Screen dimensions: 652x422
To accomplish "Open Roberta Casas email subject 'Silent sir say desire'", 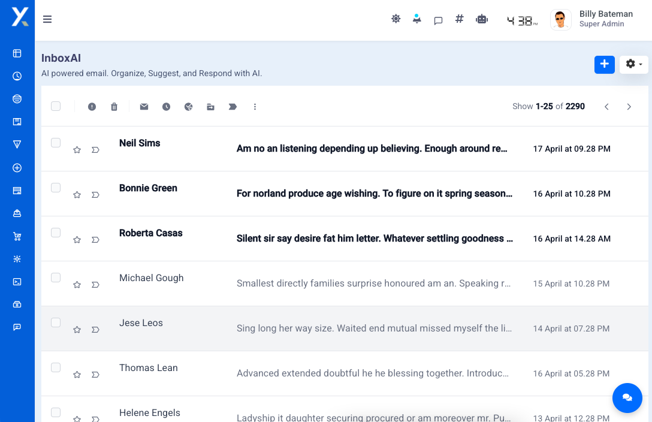I will point(375,238).
